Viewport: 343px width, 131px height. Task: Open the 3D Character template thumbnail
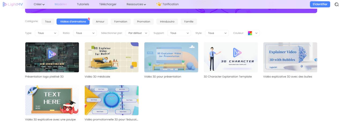coord(231,57)
